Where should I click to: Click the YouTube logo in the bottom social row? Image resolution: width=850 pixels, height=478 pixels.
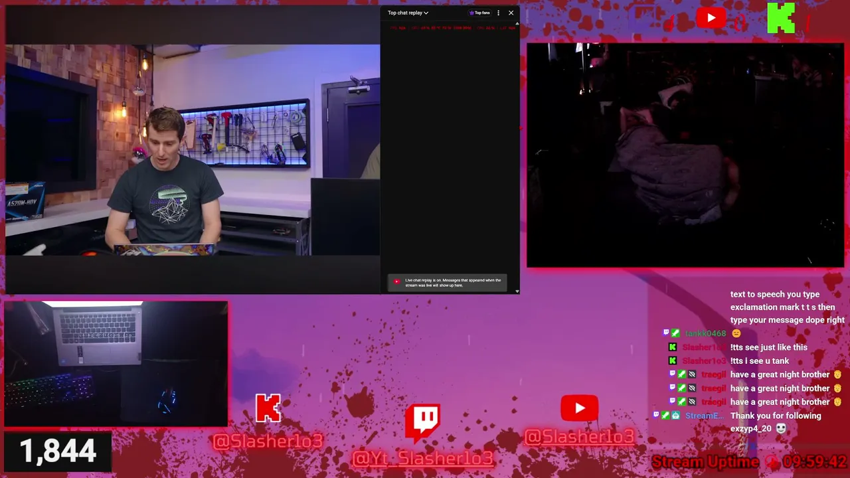coord(579,408)
